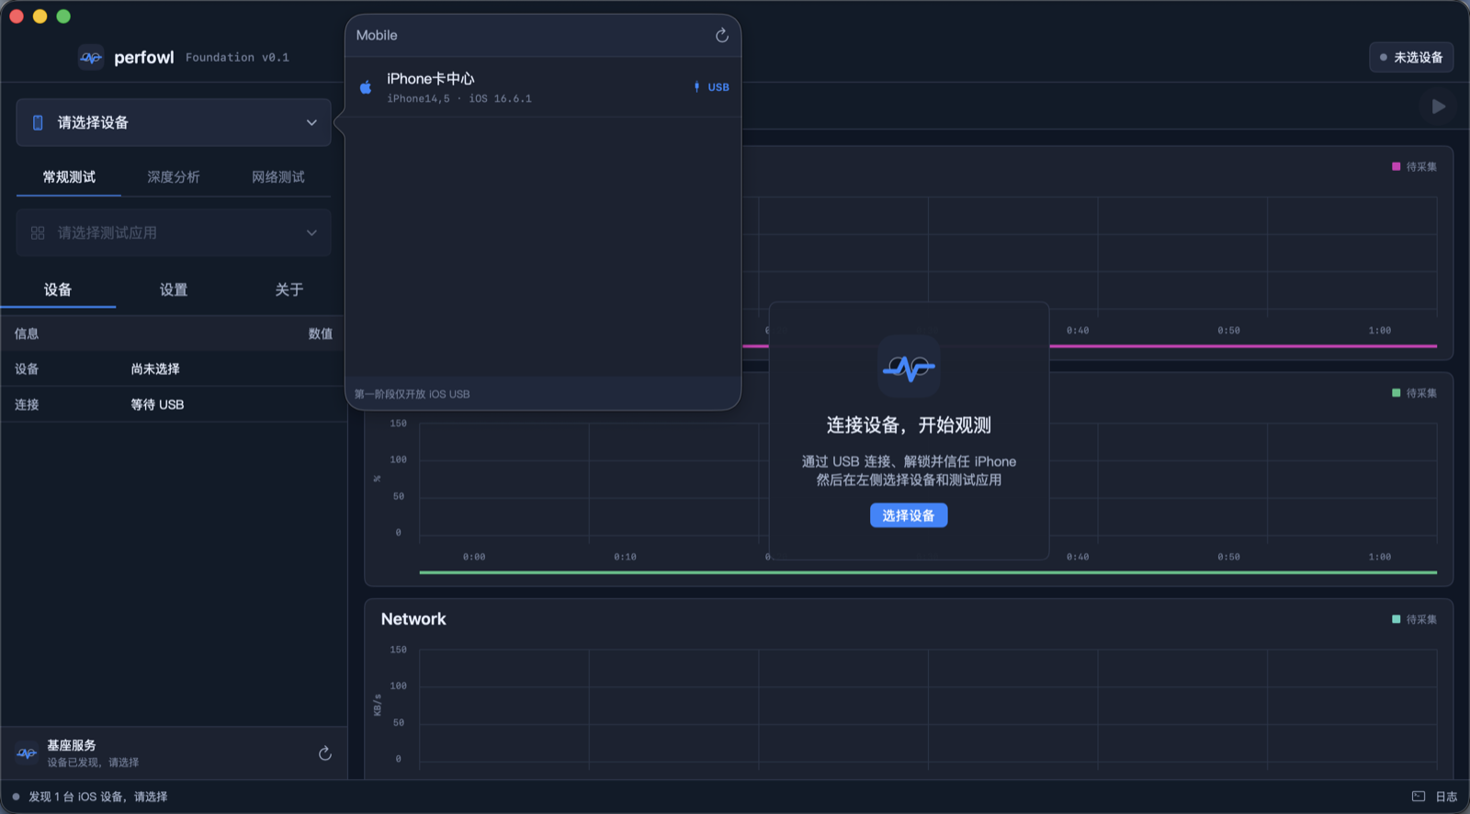
Task: Click the green 待采集 legend swatch
Action: point(1396,392)
